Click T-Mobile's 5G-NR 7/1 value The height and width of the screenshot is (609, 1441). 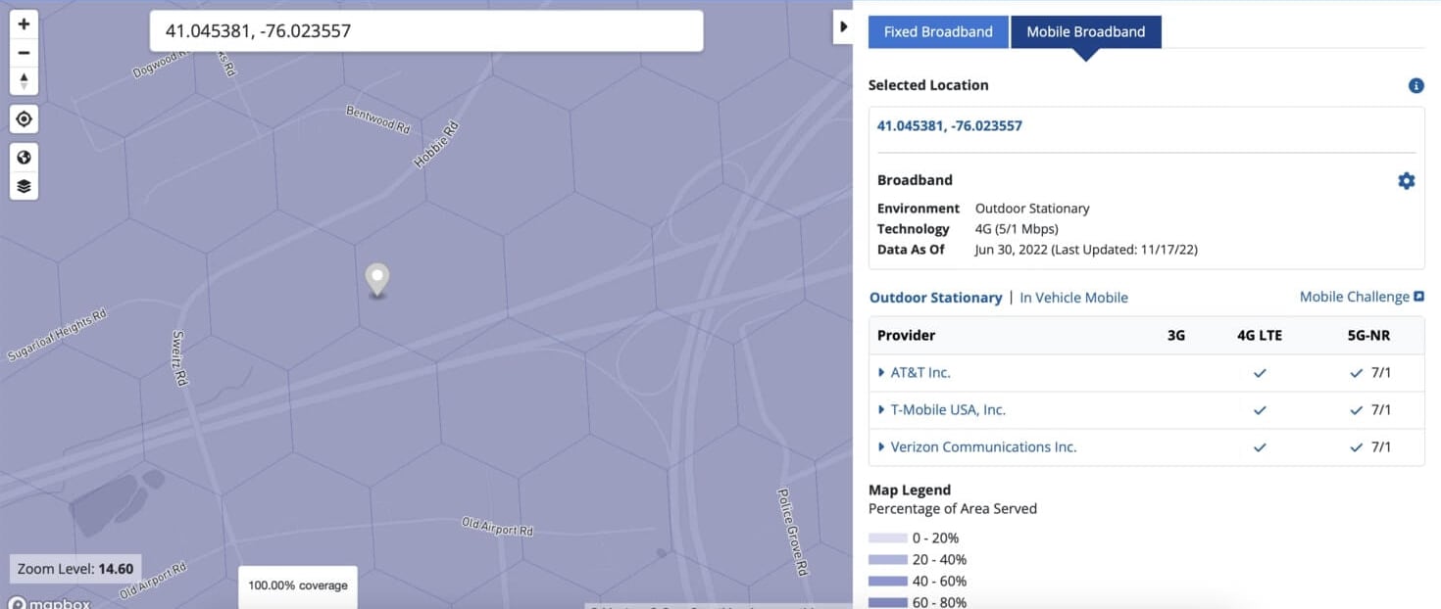1380,410
